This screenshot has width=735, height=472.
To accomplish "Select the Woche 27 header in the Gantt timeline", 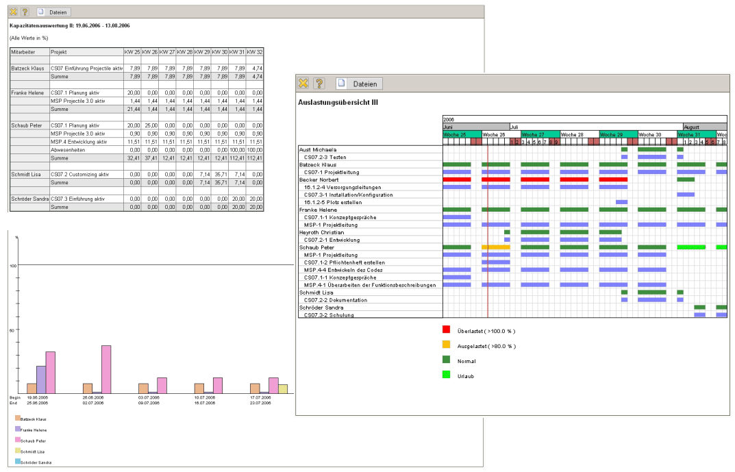I will (540, 135).
